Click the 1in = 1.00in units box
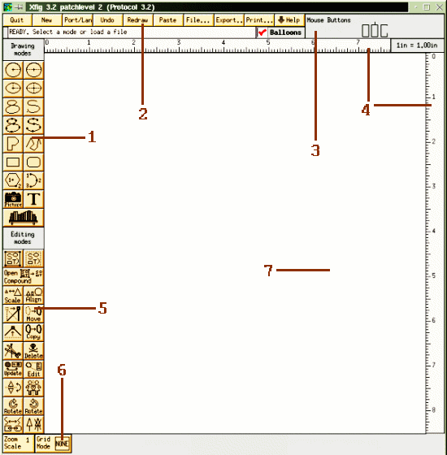Viewport: 447px width, 455px height. 417,45
